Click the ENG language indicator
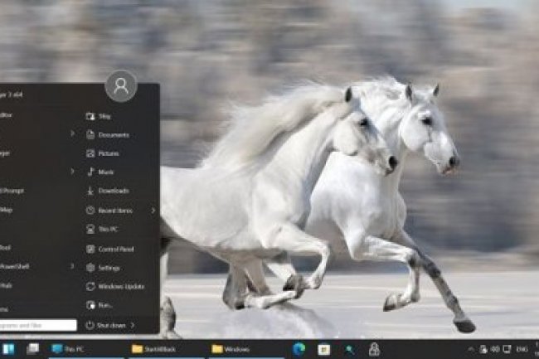Screen dimensions: 539x359 click(x=522, y=349)
